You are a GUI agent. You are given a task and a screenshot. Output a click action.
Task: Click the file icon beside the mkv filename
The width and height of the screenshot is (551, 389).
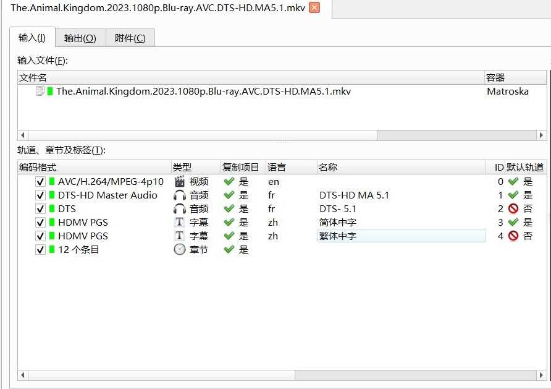click(53, 91)
